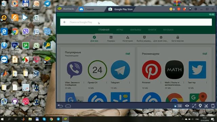
Task: Click ЕЩЁ next to Рекомендуем
Action: point(205,54)
